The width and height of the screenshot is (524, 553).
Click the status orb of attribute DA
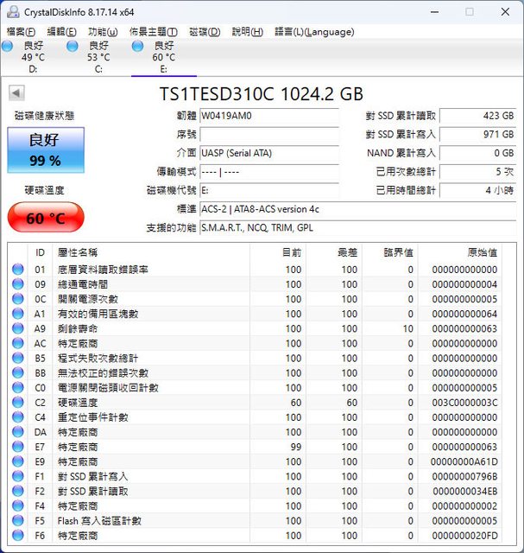click(x=18, y=432)
